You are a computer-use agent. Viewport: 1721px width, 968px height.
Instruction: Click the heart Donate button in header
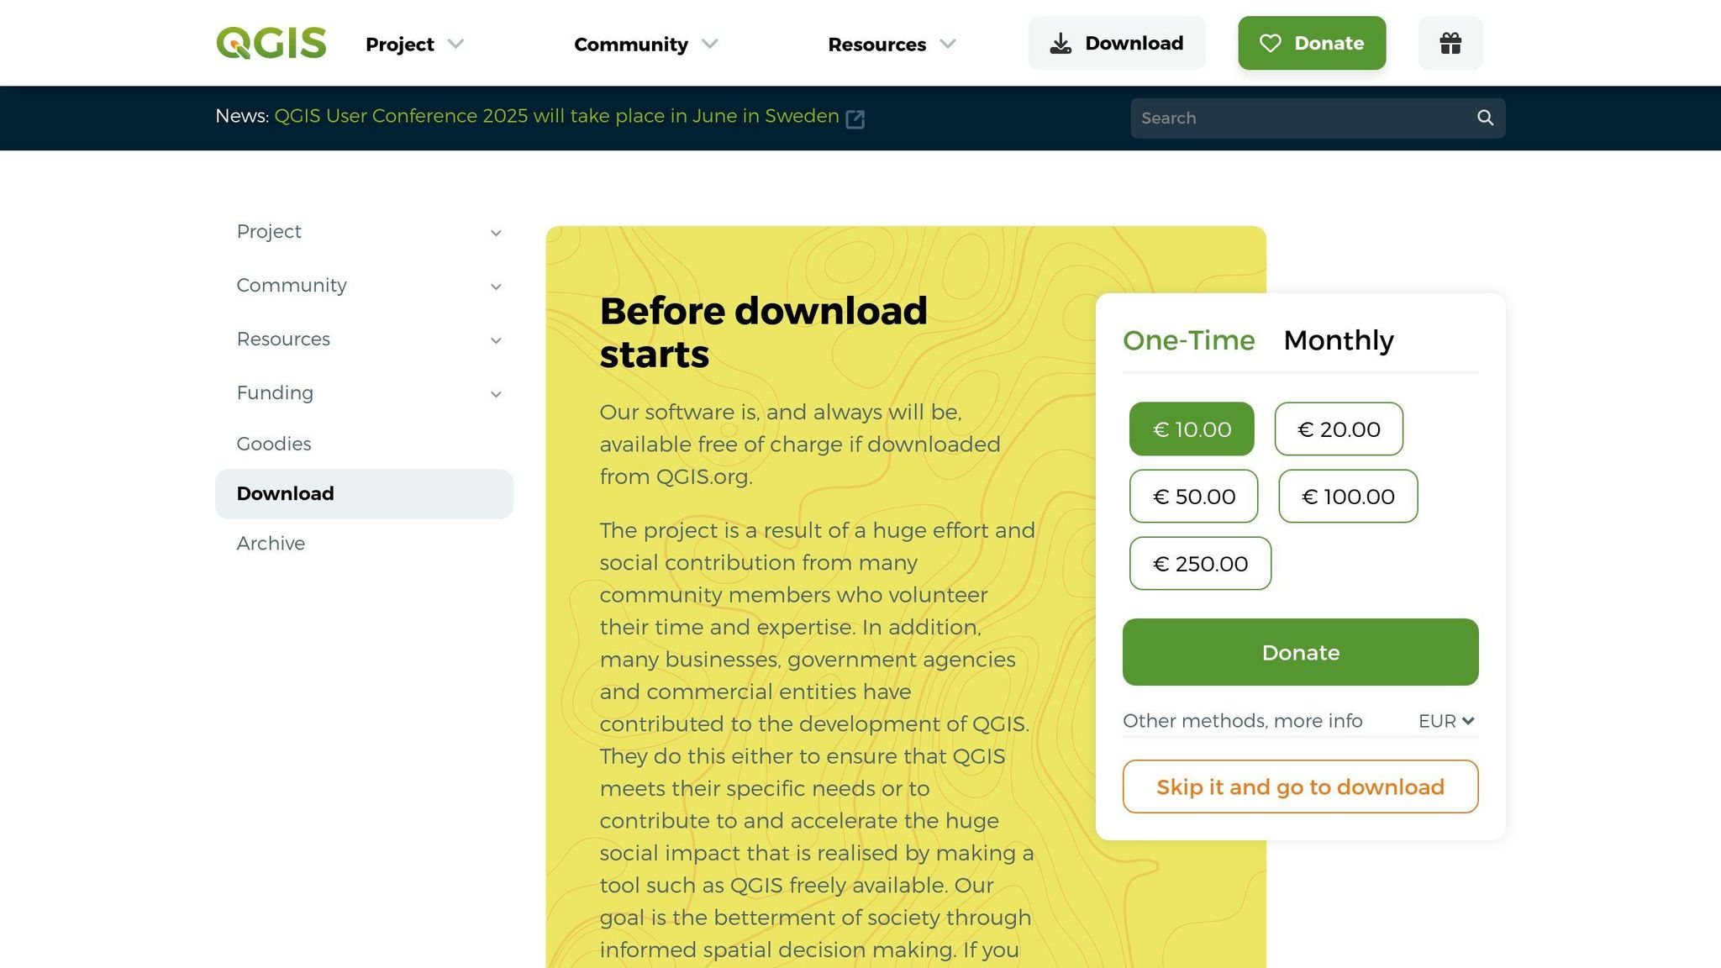tap(1312, 43)
